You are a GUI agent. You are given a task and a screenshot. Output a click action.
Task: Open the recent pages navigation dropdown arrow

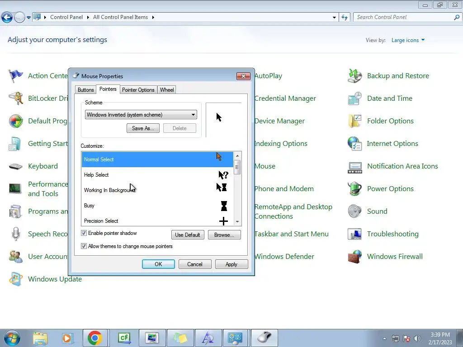tap(28, 18)
